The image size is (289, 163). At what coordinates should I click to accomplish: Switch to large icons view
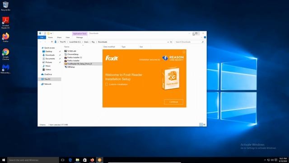click(x=204, y=125)
